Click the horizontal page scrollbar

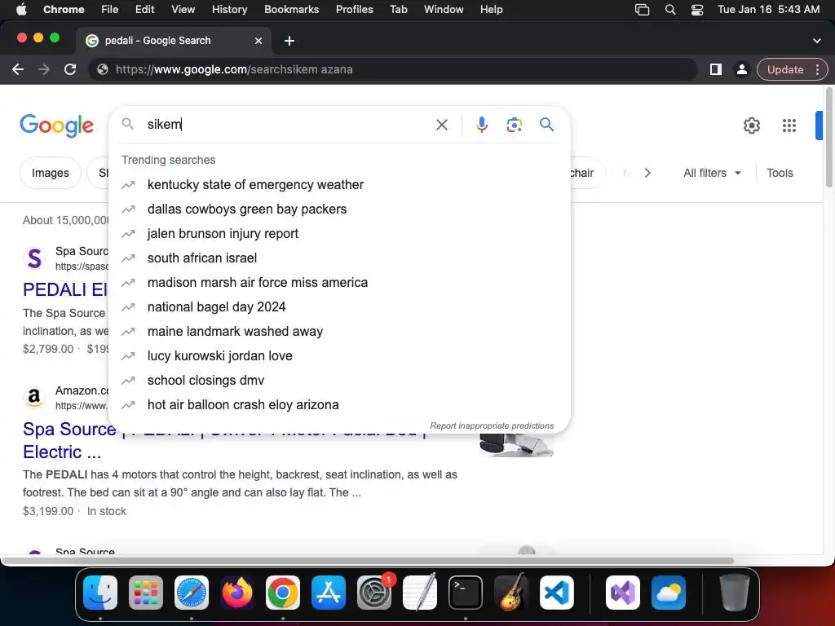point(368,561)
